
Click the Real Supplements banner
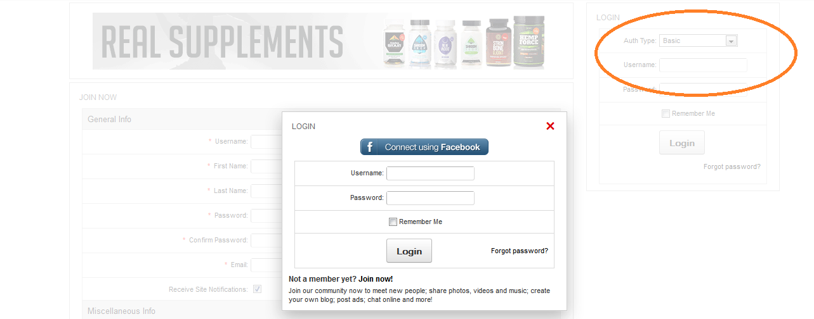pyautogui.click(x=222, y=41)
